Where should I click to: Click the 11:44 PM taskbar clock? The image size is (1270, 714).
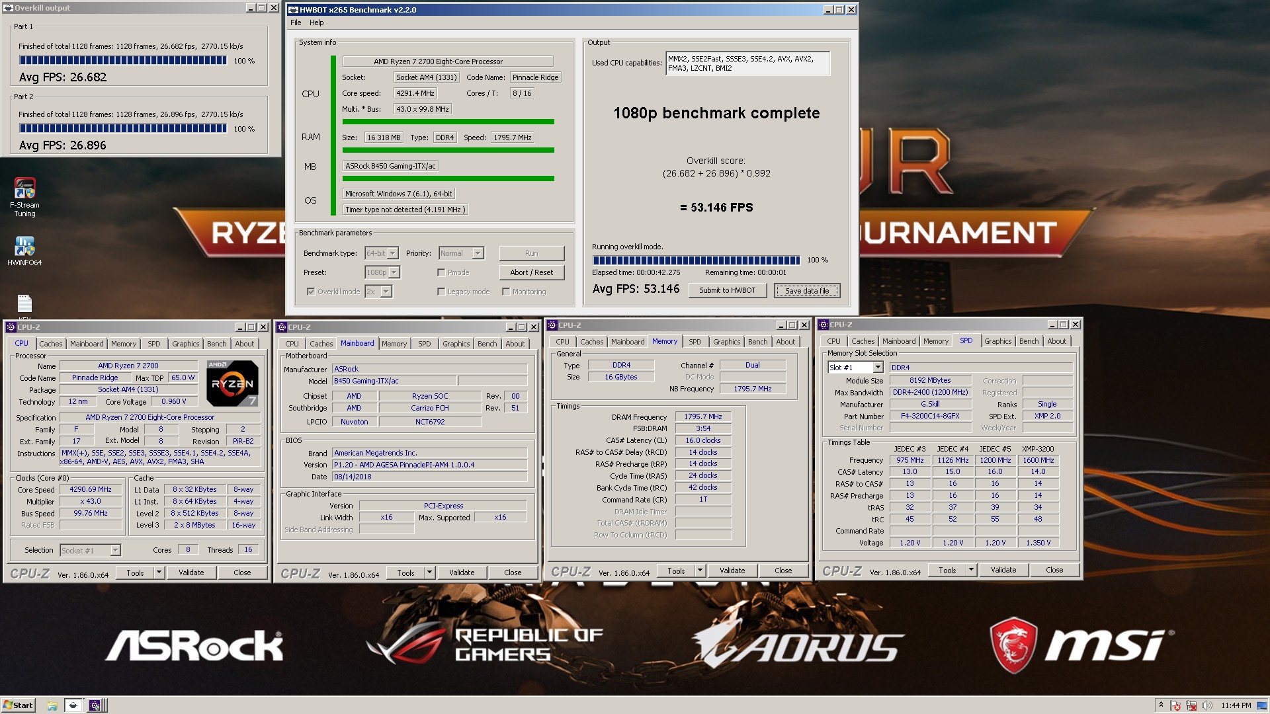tap(1236, 705)
